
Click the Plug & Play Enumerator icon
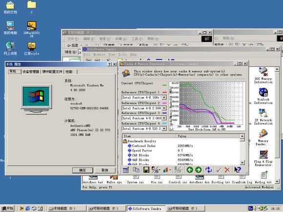pyautogui.click(x=263, y=158)
